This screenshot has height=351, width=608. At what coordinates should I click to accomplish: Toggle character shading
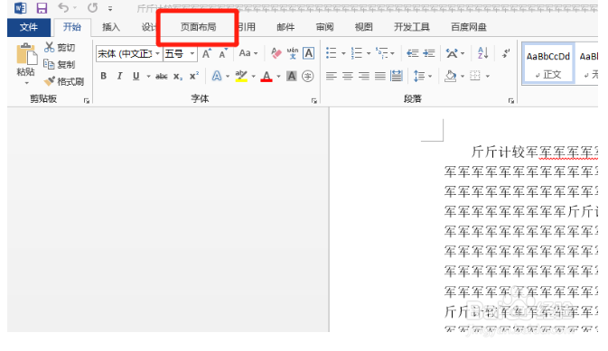(x=291, y=76)
